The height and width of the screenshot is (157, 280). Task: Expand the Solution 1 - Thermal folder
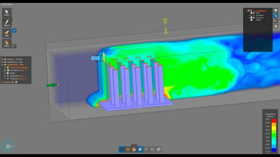pos(2,59)
